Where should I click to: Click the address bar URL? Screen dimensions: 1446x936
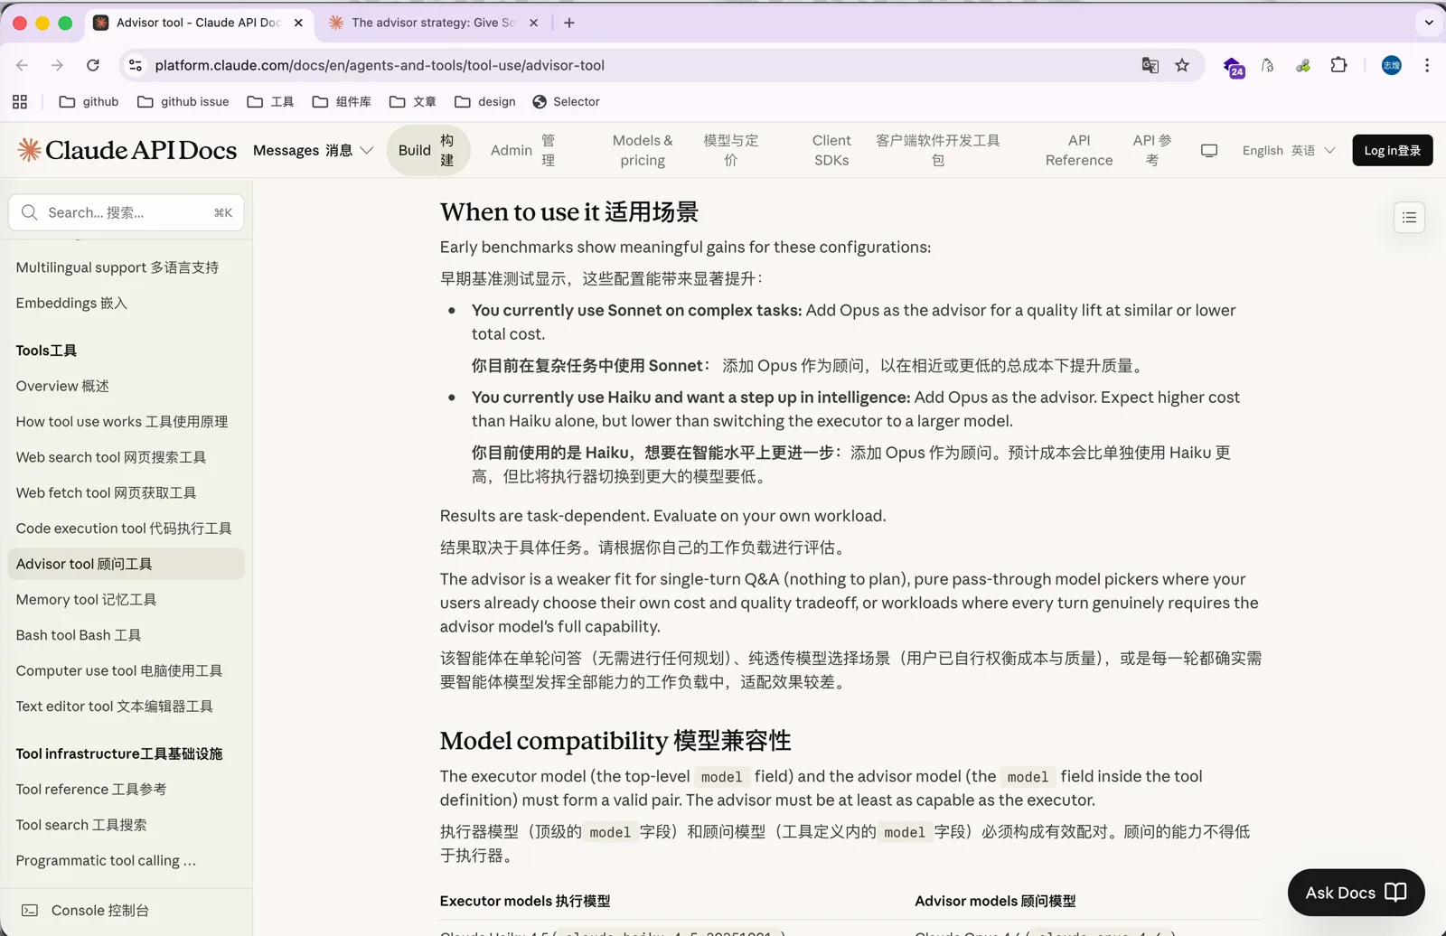coord(380,65)
